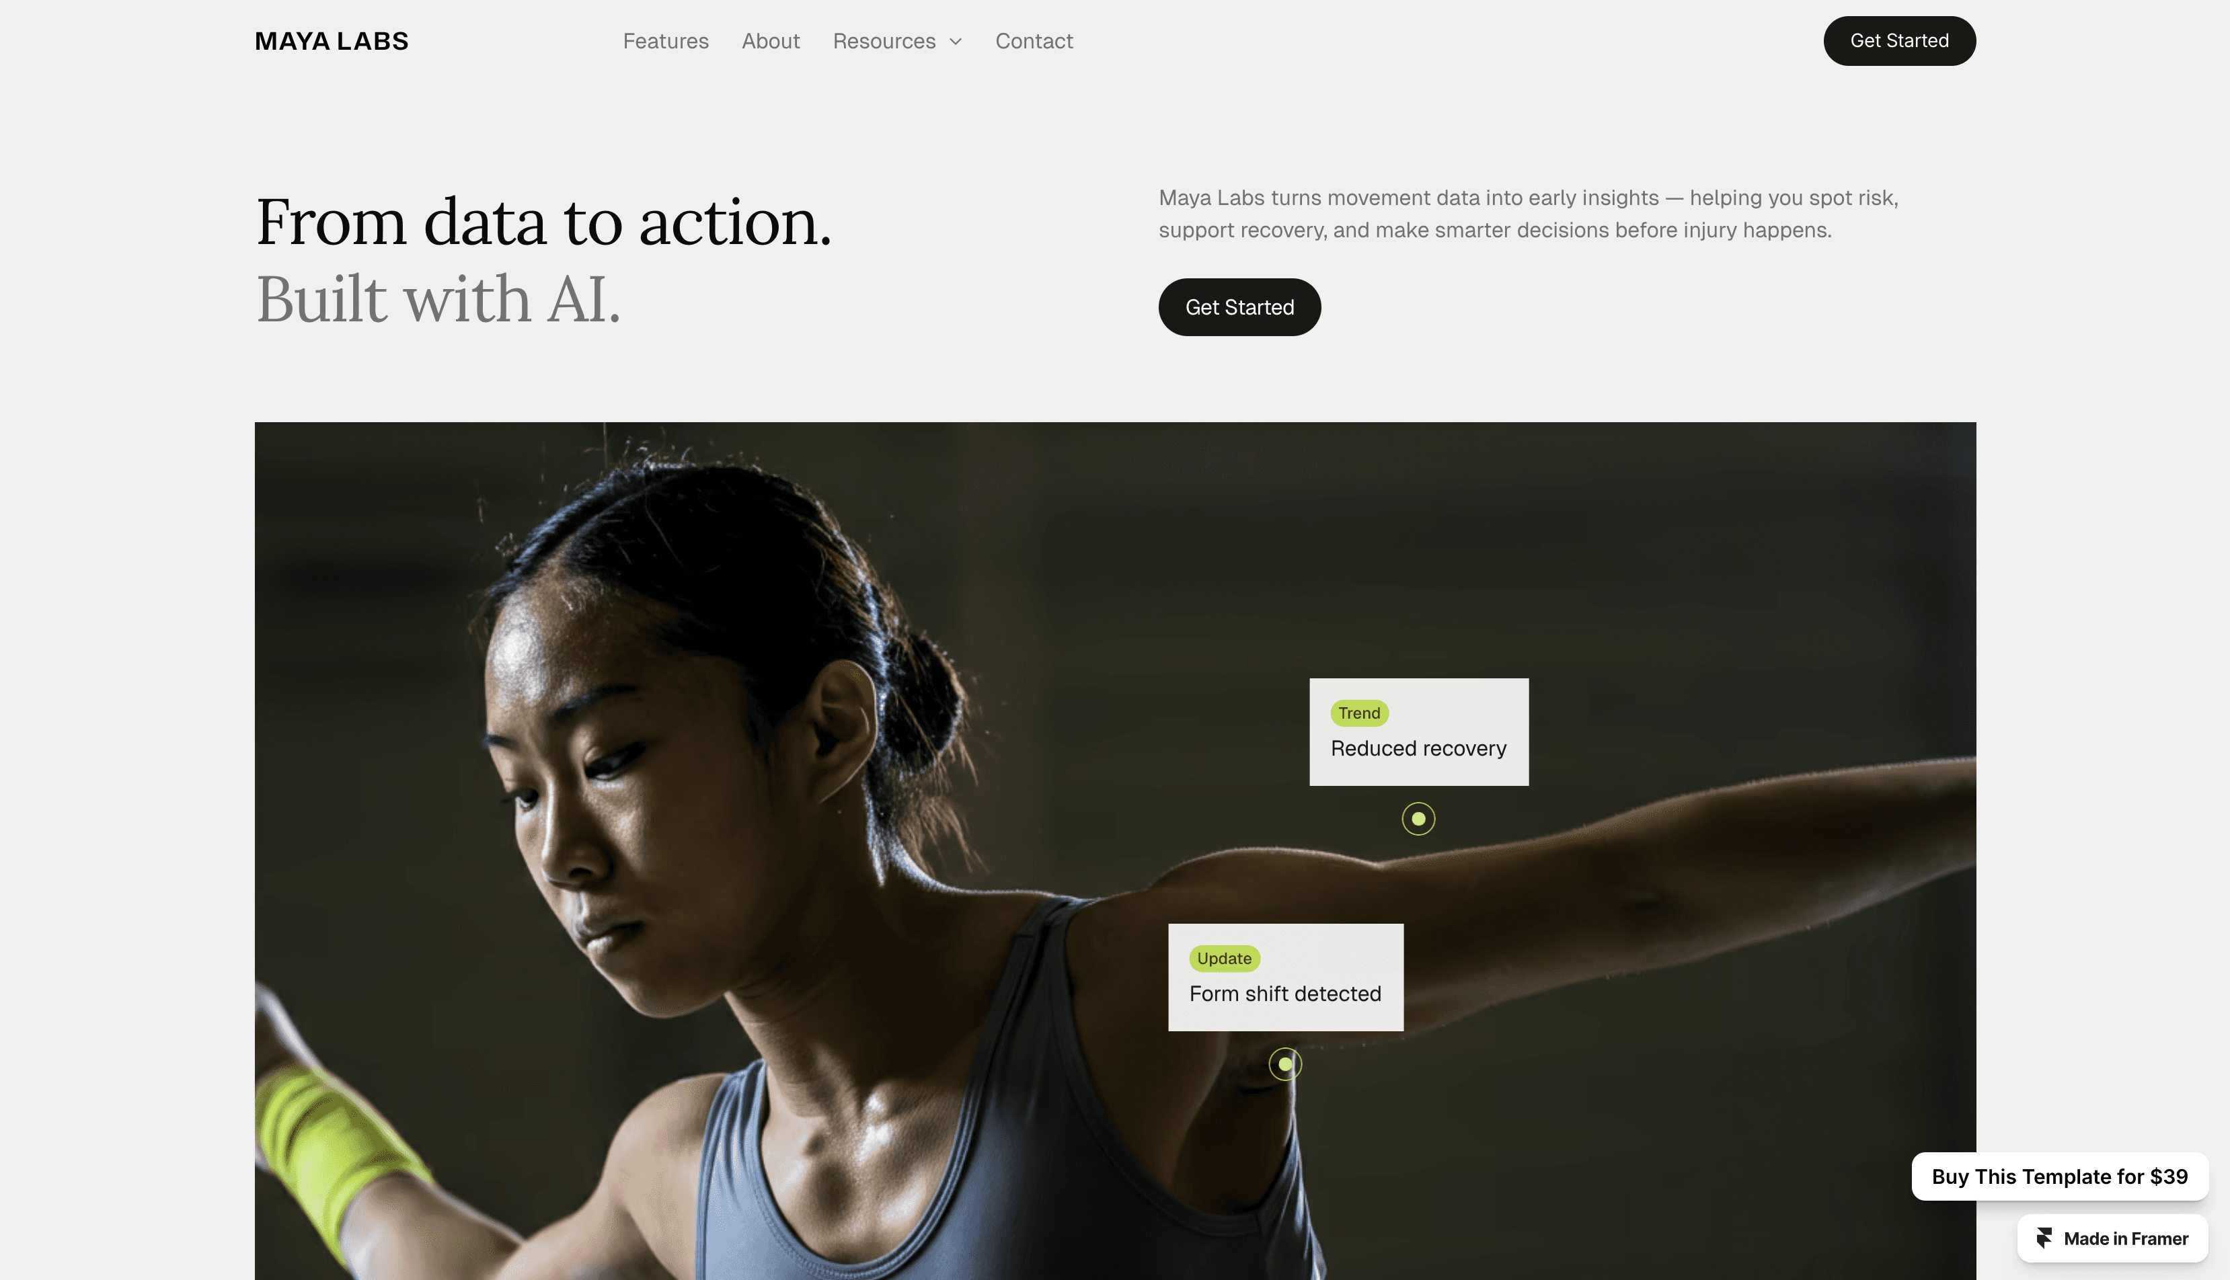This screenshot has width=2230, height=1280.
Task: Expand the Resources dropdown menu
Action: [x=897, y=41]
